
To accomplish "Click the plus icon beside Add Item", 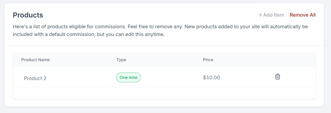I will pos(260,15).
